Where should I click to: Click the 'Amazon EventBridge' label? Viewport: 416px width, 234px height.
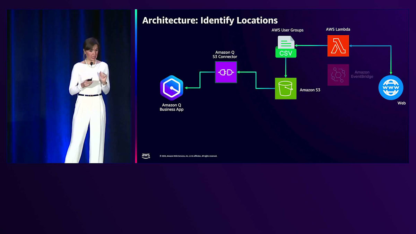pos(362,75)
